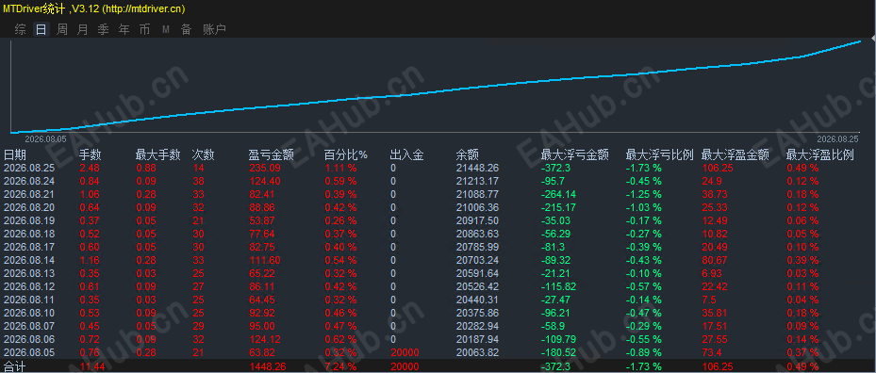
Task: Switch to the 币 currency tab
Action: (x=144, y=29)
